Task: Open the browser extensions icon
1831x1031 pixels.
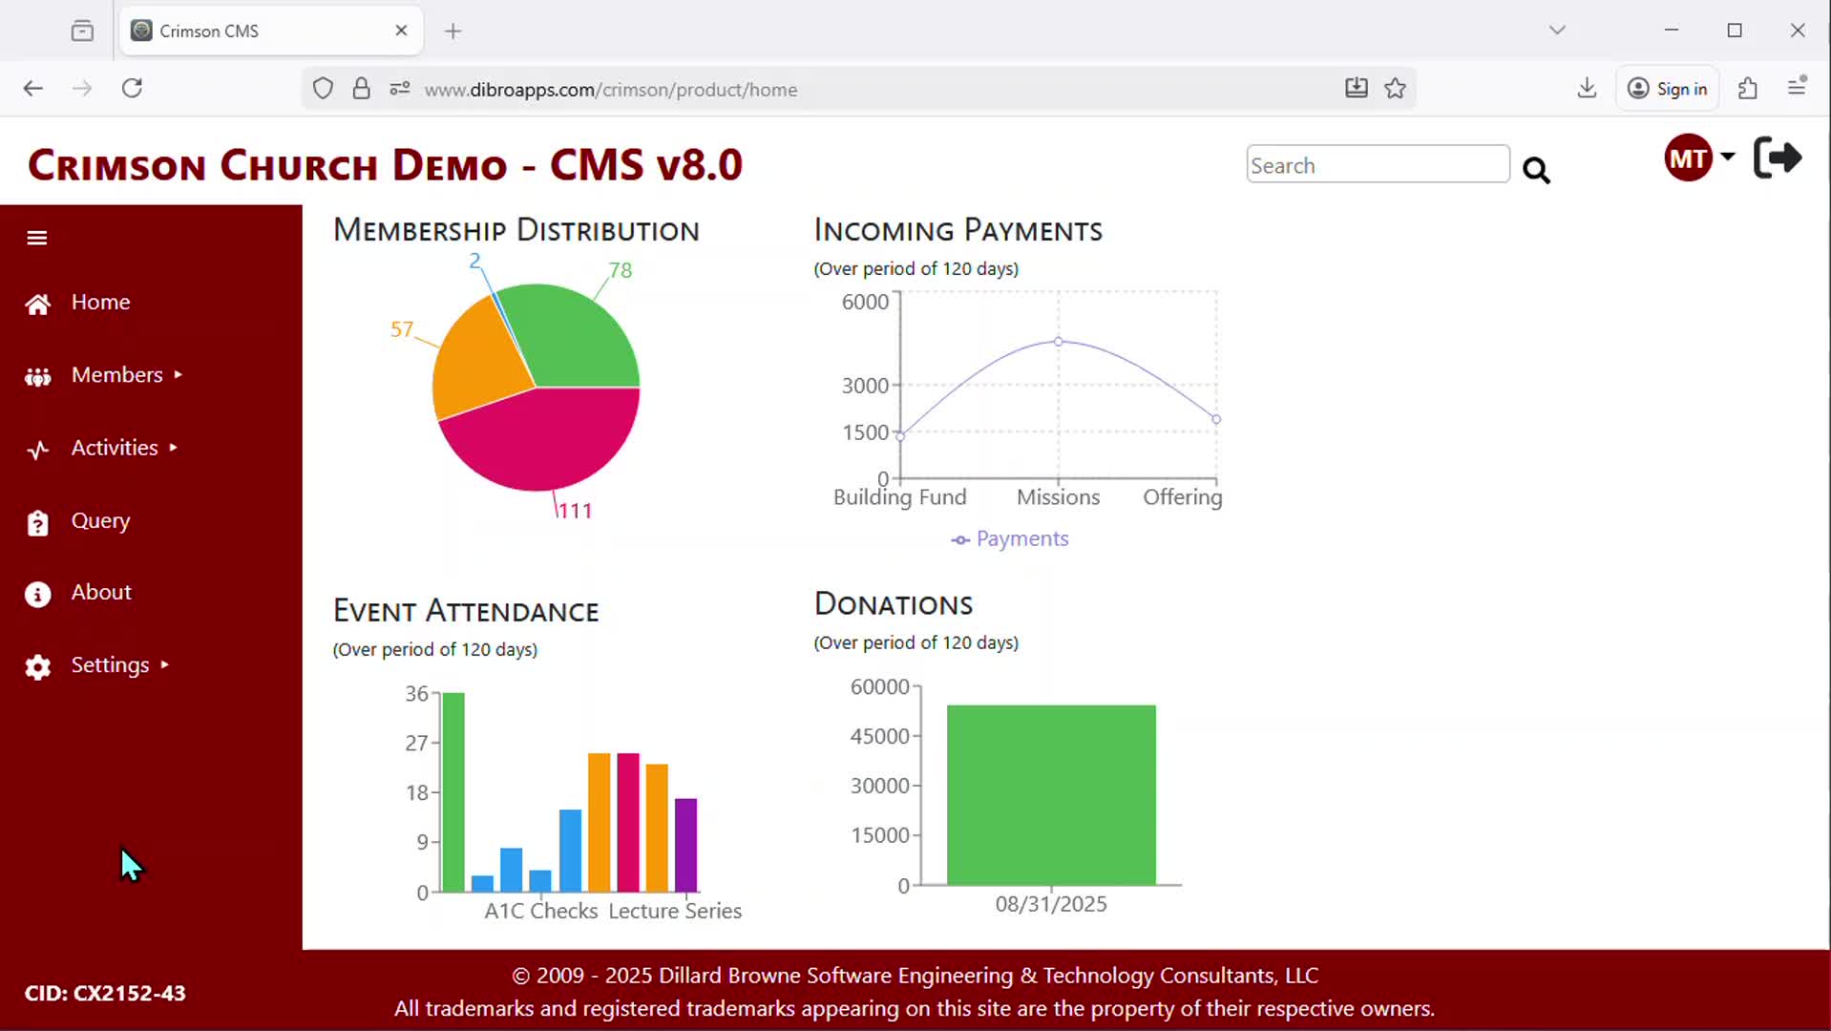Action: pos(1747,89)
